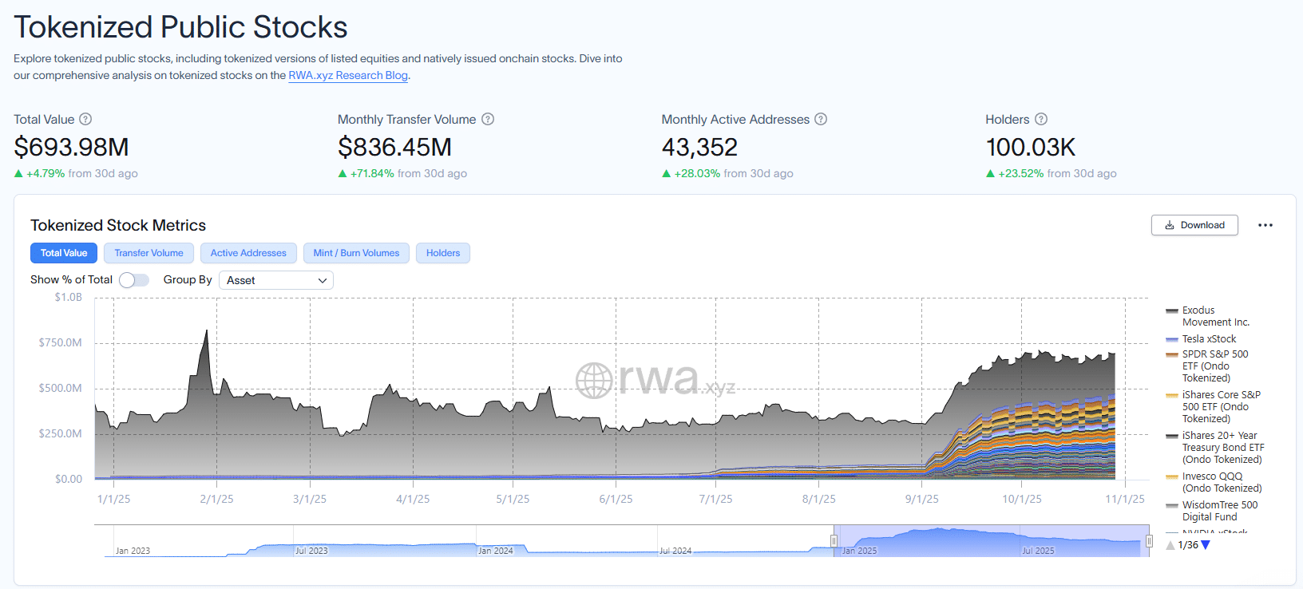Click the Monthly Active Addresses info icon

coord(821,119)
